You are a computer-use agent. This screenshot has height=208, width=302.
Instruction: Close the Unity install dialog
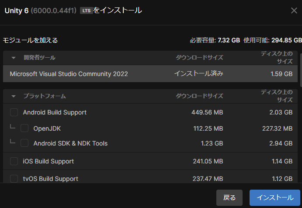point(294,10)
